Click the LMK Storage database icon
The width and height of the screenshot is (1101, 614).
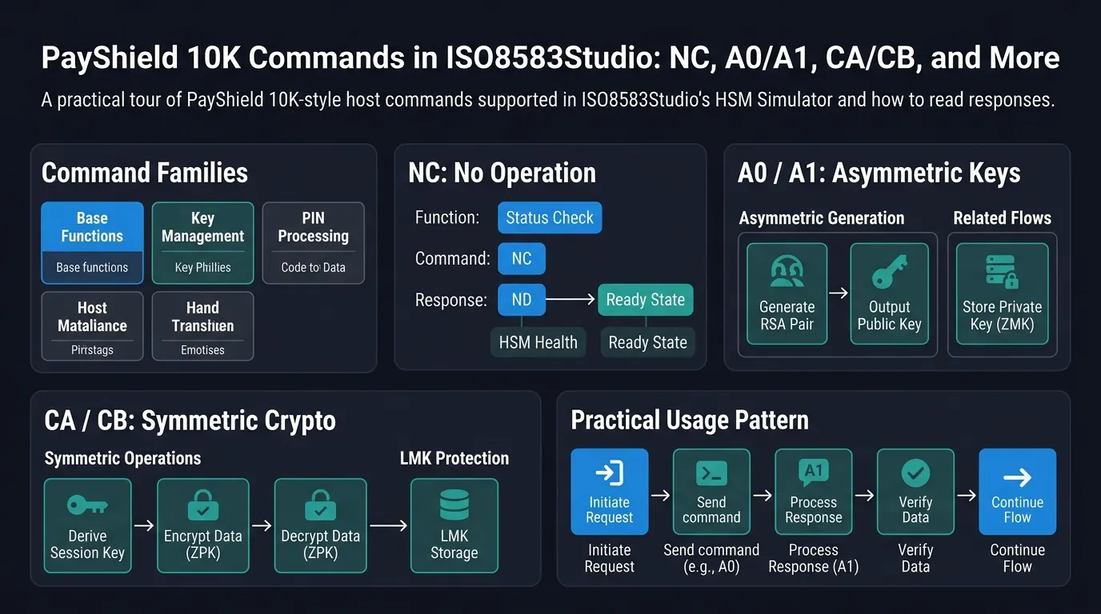[454, 505]
